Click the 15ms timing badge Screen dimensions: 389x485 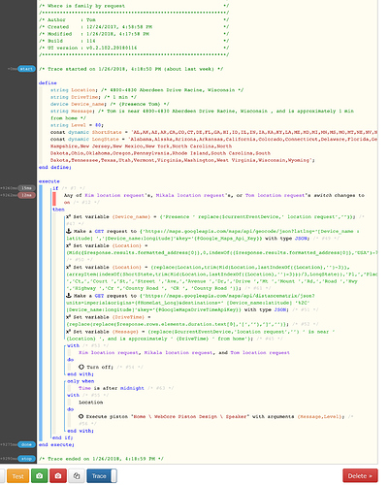tap(26, 188)
